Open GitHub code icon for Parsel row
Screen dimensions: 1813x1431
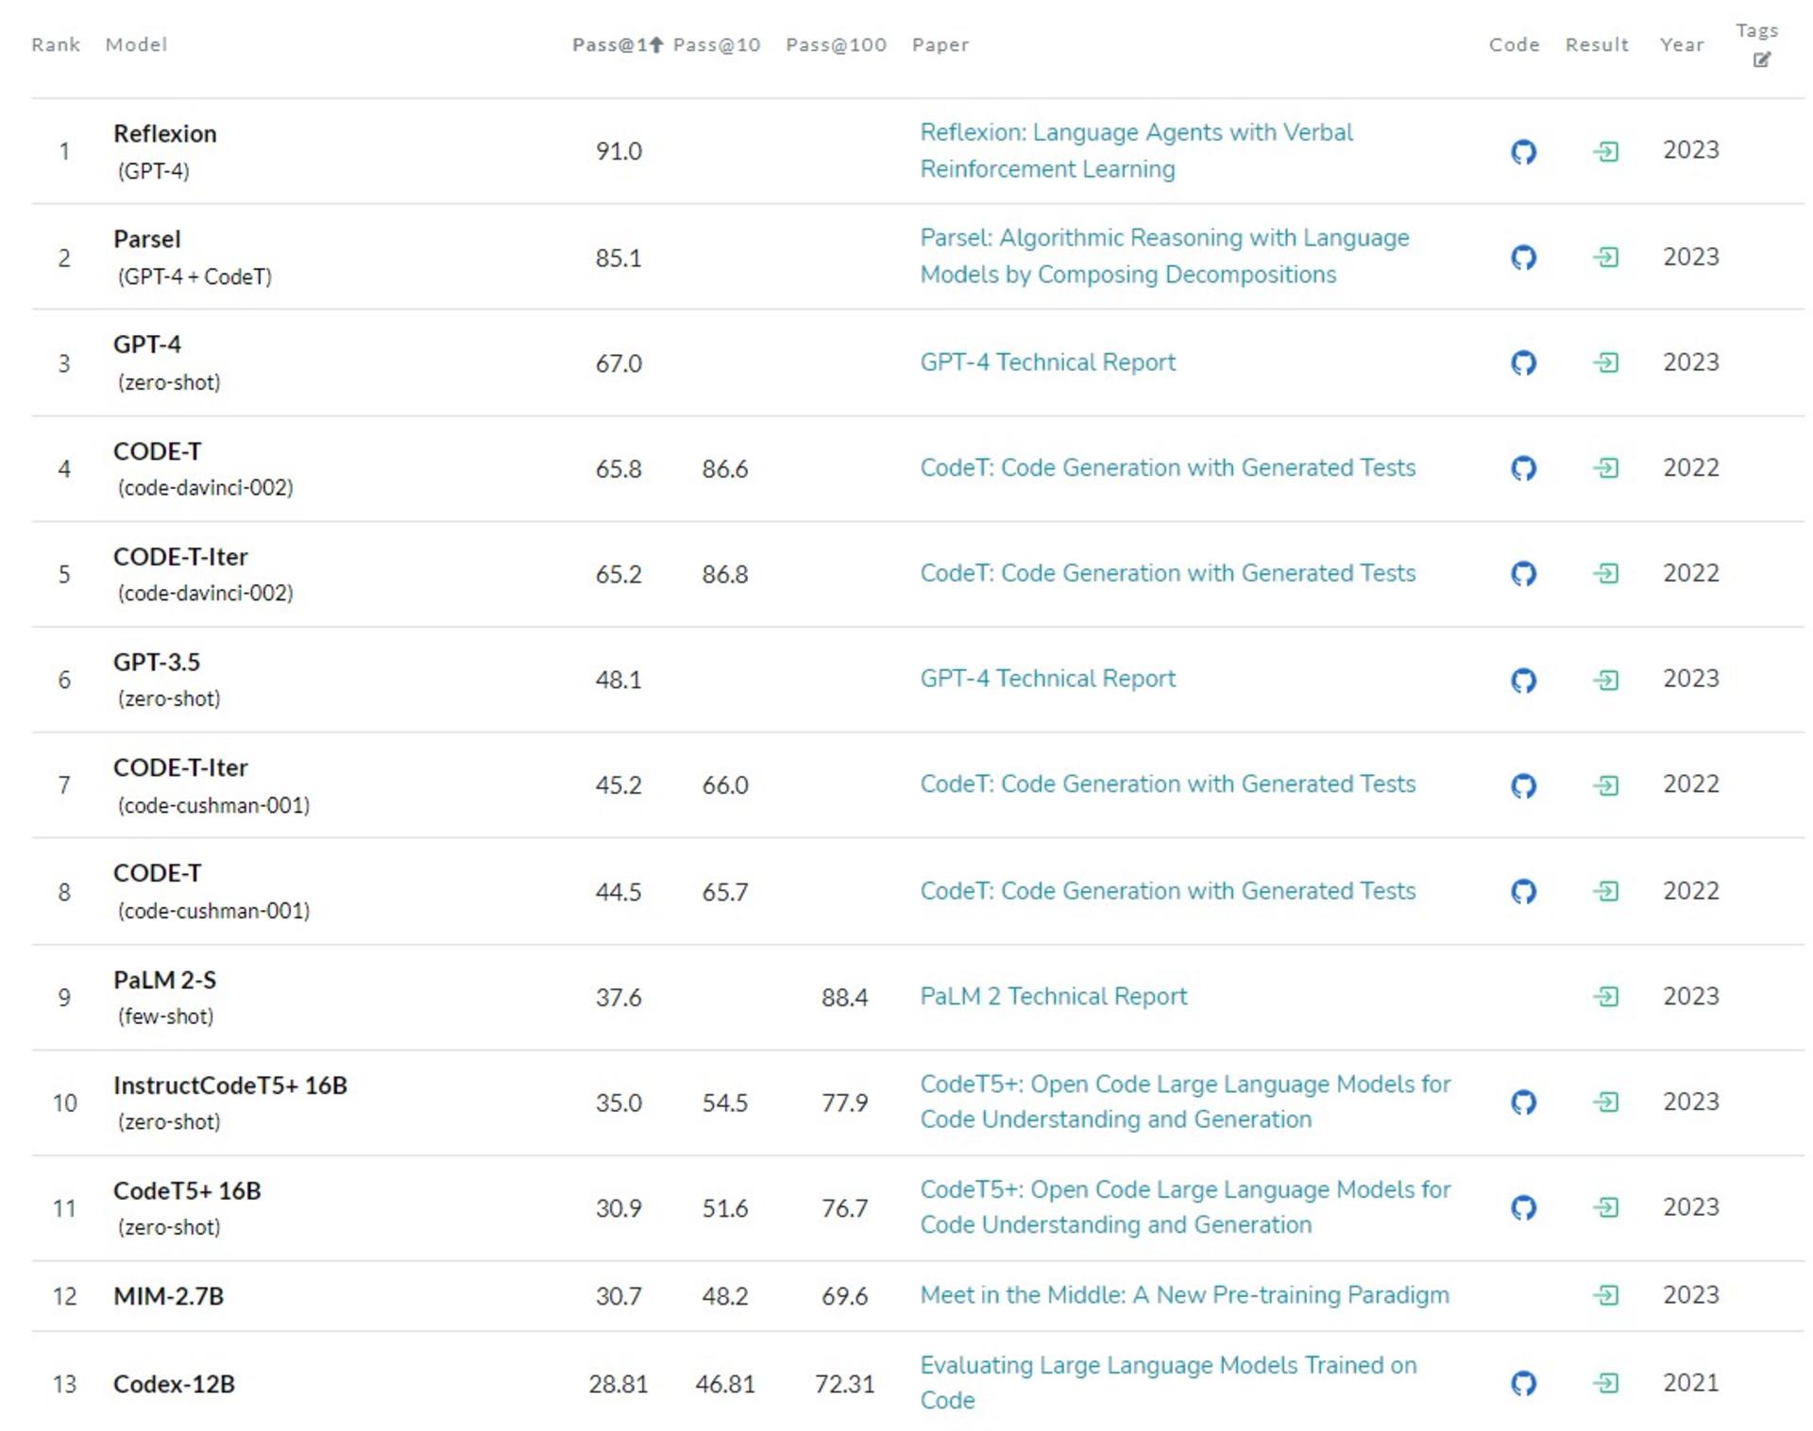coord(1523,257)
